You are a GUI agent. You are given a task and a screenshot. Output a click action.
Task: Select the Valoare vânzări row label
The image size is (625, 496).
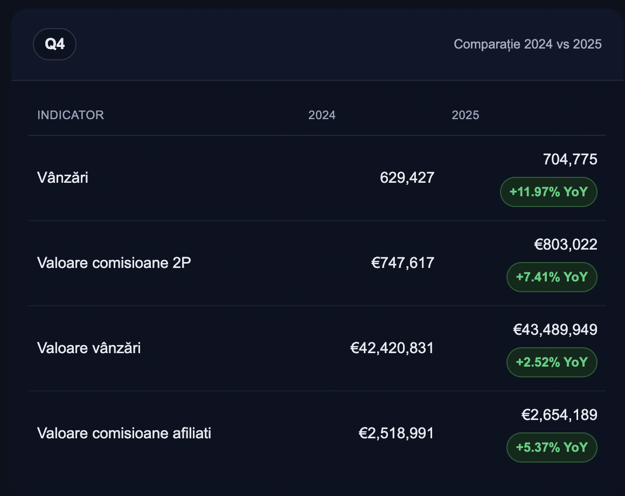[89, 348]
